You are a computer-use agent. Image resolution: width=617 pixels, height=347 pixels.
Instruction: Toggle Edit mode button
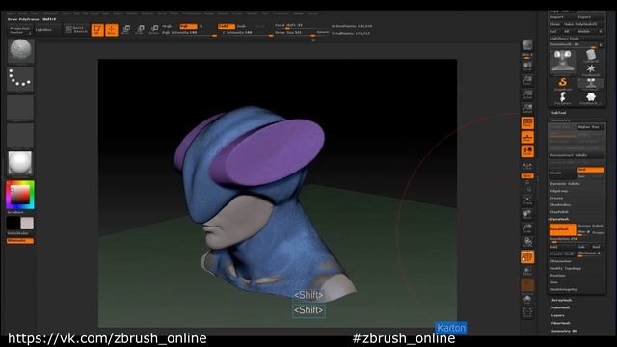(x=97, y=30)
